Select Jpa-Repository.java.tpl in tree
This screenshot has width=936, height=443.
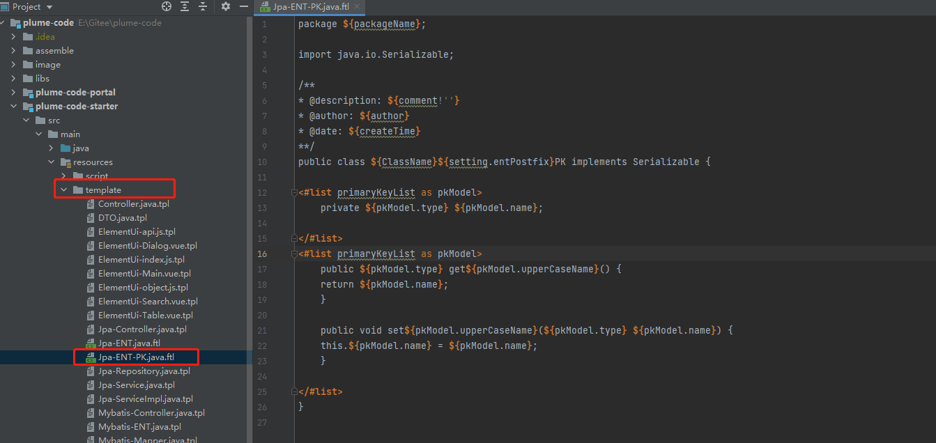144,371
